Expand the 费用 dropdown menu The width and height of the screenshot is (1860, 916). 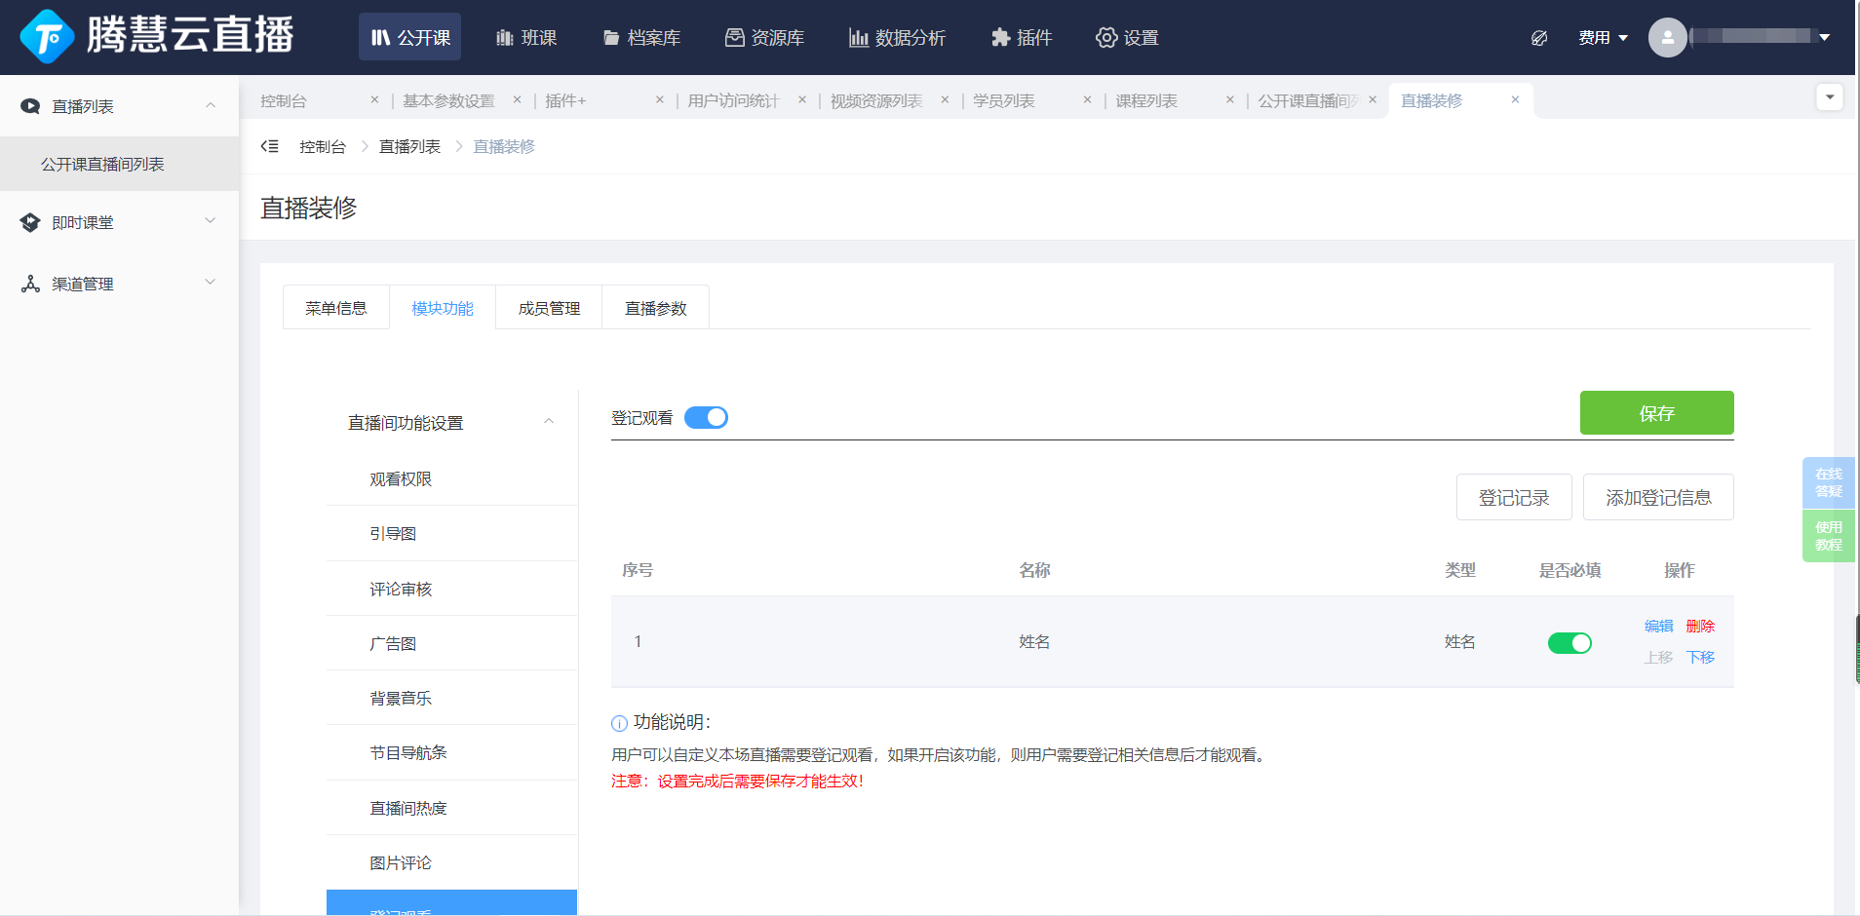point(1603,38)
